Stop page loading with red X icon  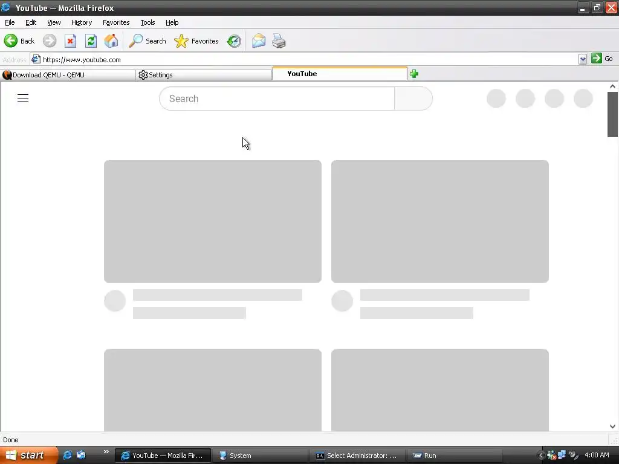coord(70,40)
